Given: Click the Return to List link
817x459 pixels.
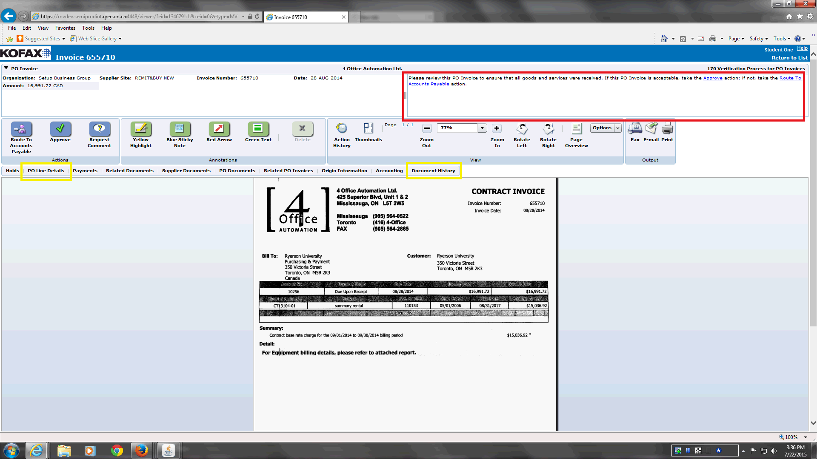Looking at the screenshot, I should coord(789,58).
